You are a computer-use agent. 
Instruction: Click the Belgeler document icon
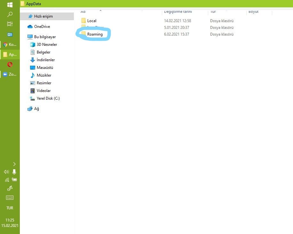[33, 52]
